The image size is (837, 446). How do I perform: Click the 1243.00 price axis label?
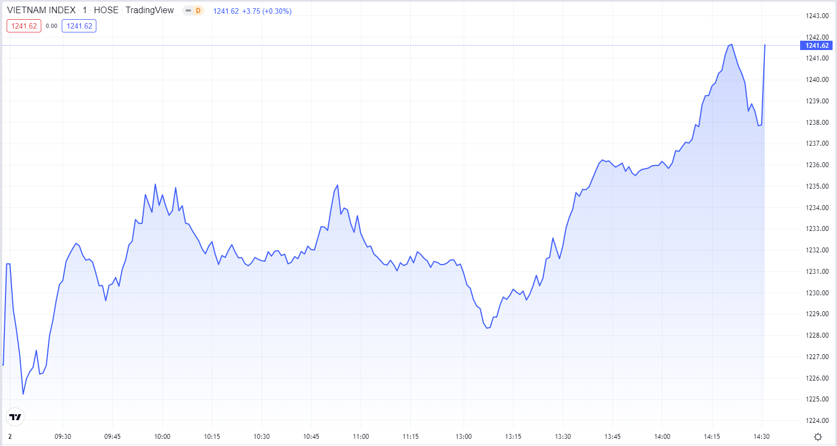click(x=817, y=15)
